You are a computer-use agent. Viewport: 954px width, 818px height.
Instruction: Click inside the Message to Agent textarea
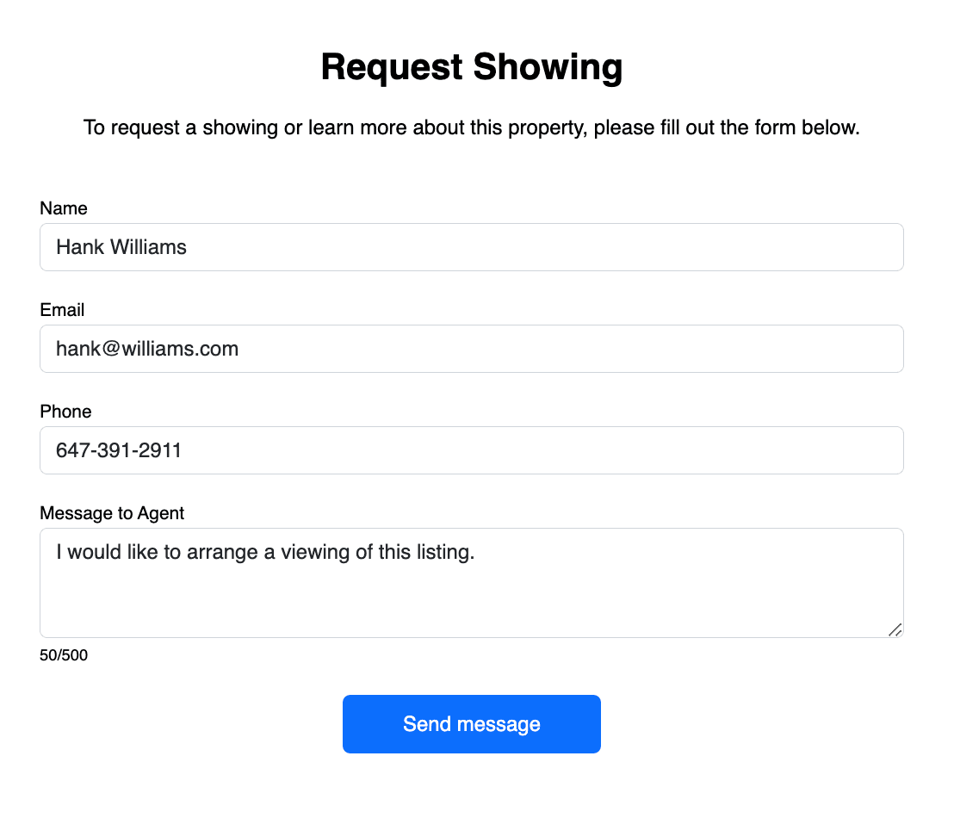[472, 594]
